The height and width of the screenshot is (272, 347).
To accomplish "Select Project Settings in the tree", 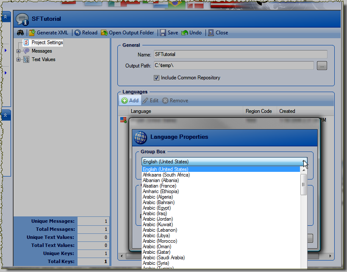I will [47, 42].
